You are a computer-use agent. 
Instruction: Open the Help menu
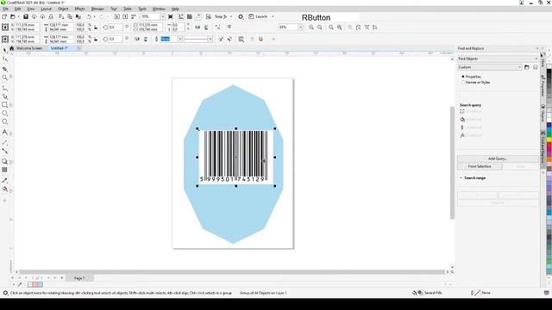(x=175, y=9)
